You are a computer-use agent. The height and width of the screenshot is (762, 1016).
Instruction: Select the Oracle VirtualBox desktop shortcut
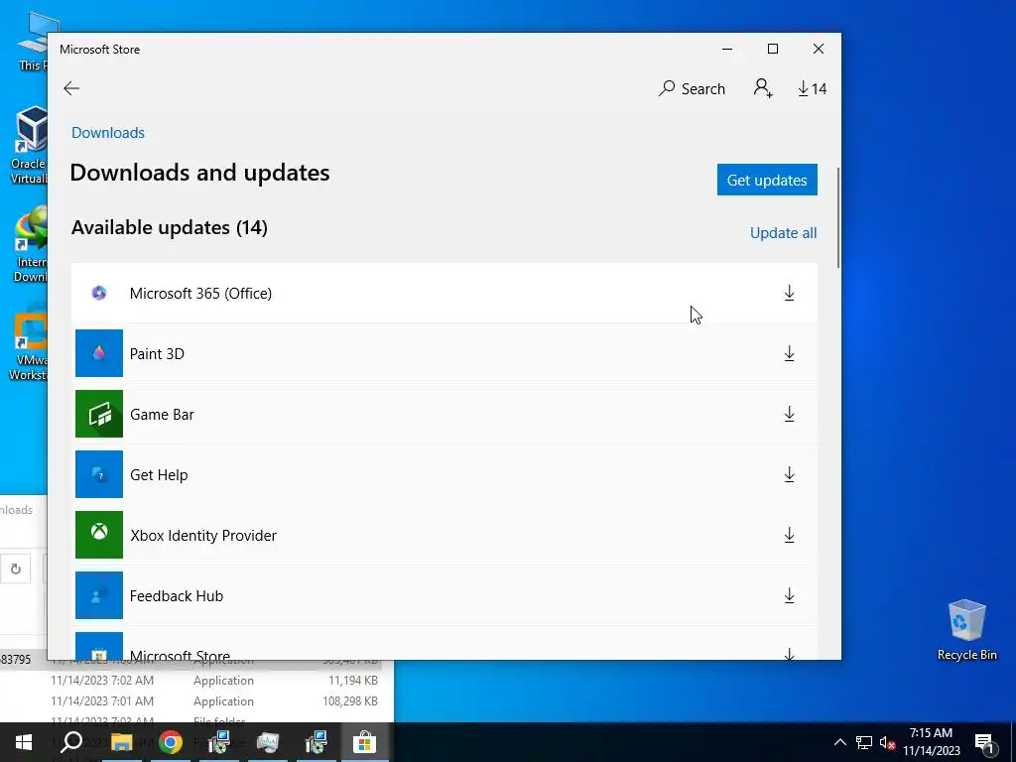tap(31, 145)
